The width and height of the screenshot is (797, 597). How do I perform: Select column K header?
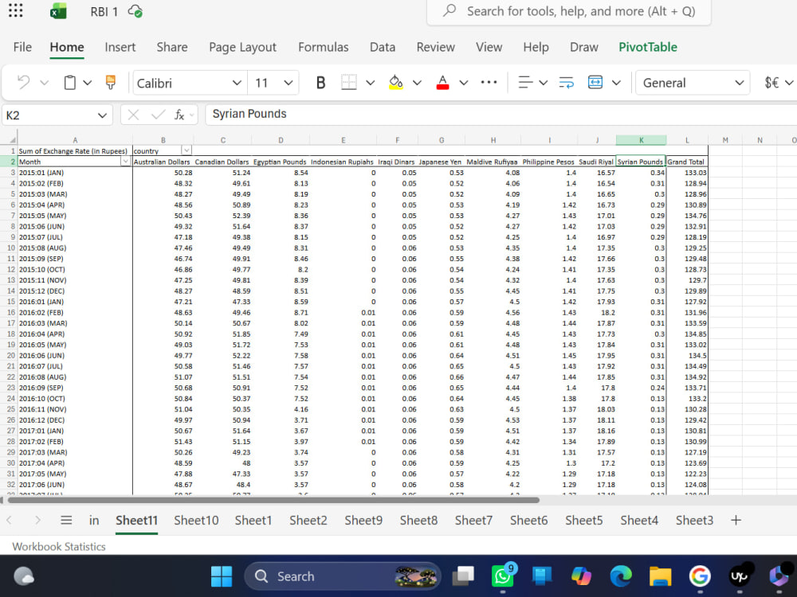click(641, 140)
